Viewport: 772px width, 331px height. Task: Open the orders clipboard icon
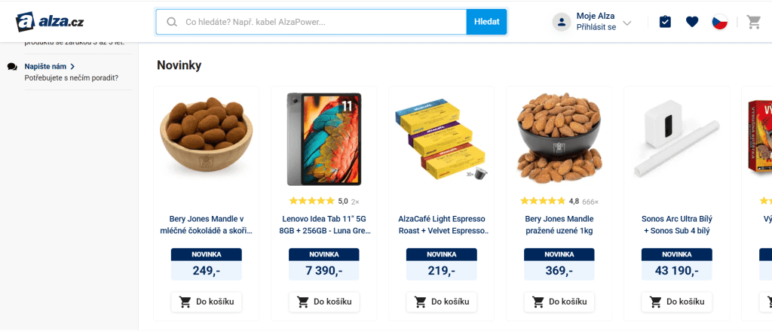pos(664,22)
